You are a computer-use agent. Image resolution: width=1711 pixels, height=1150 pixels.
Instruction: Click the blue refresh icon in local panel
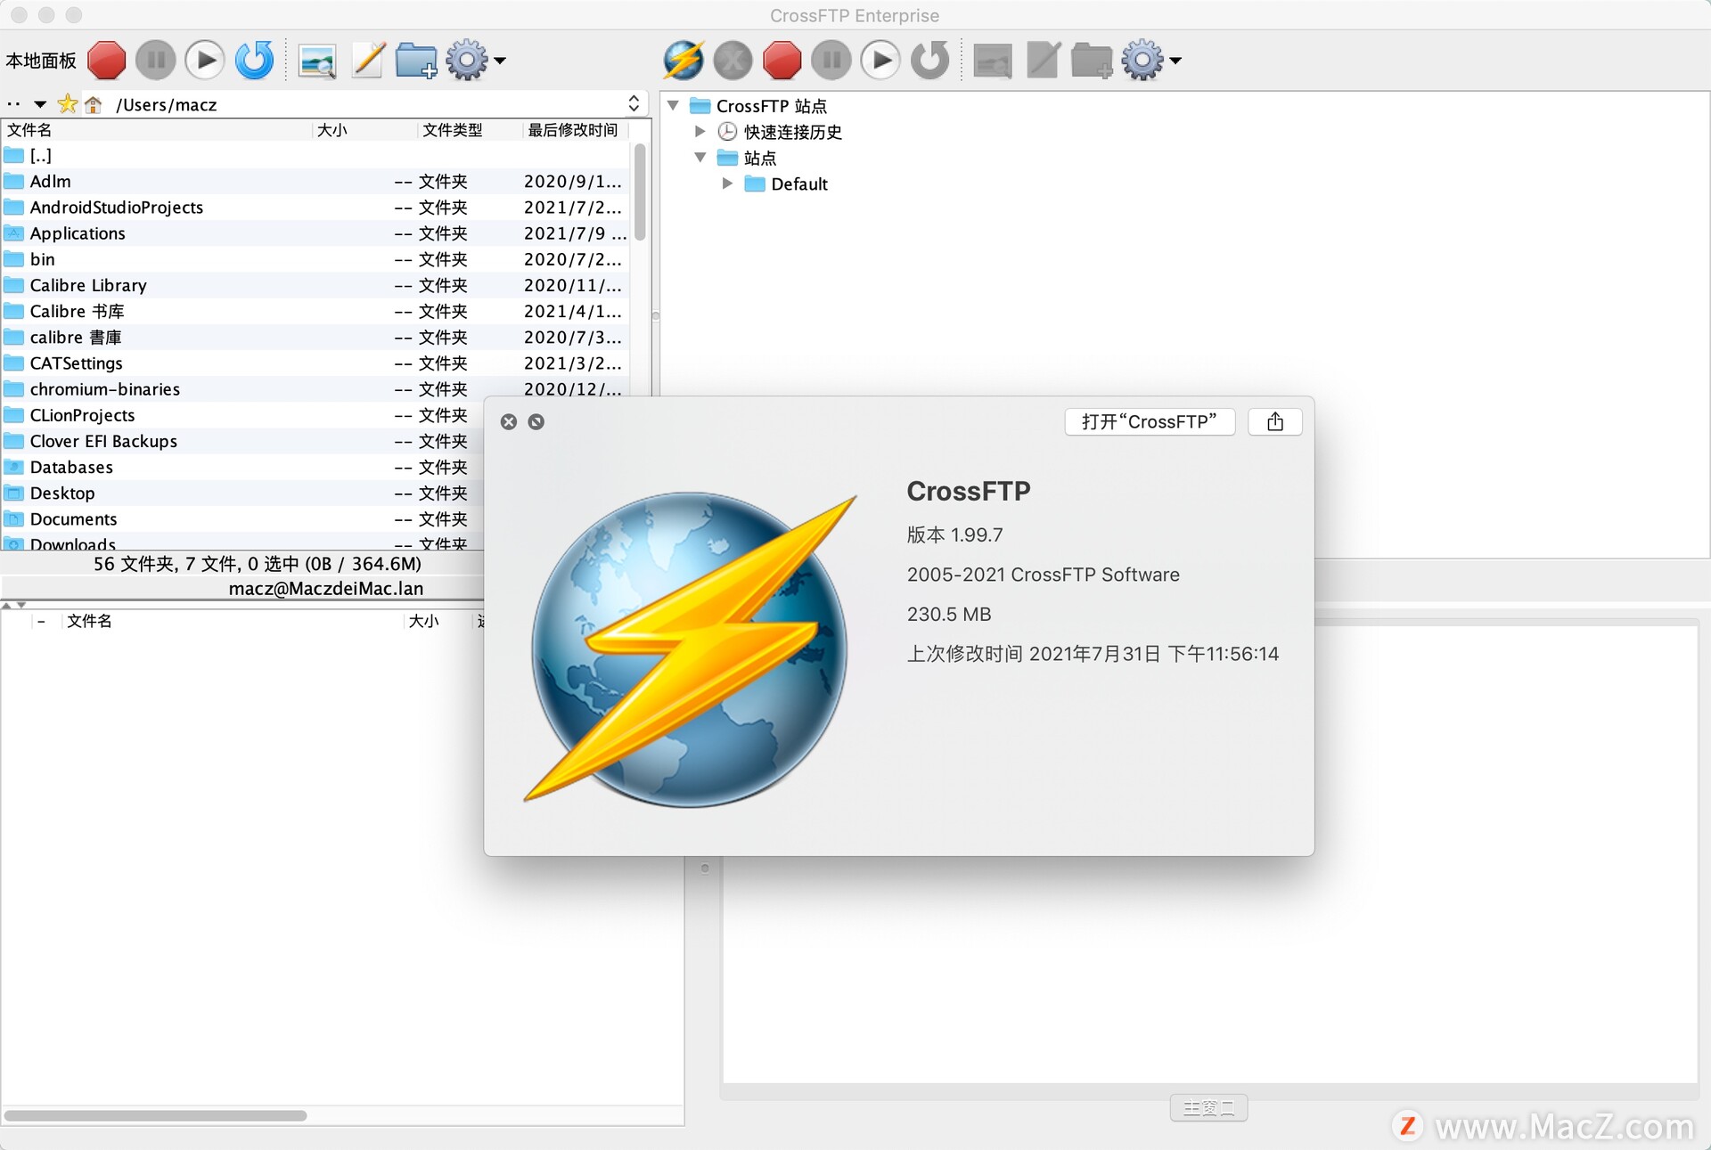click(255, 61)
